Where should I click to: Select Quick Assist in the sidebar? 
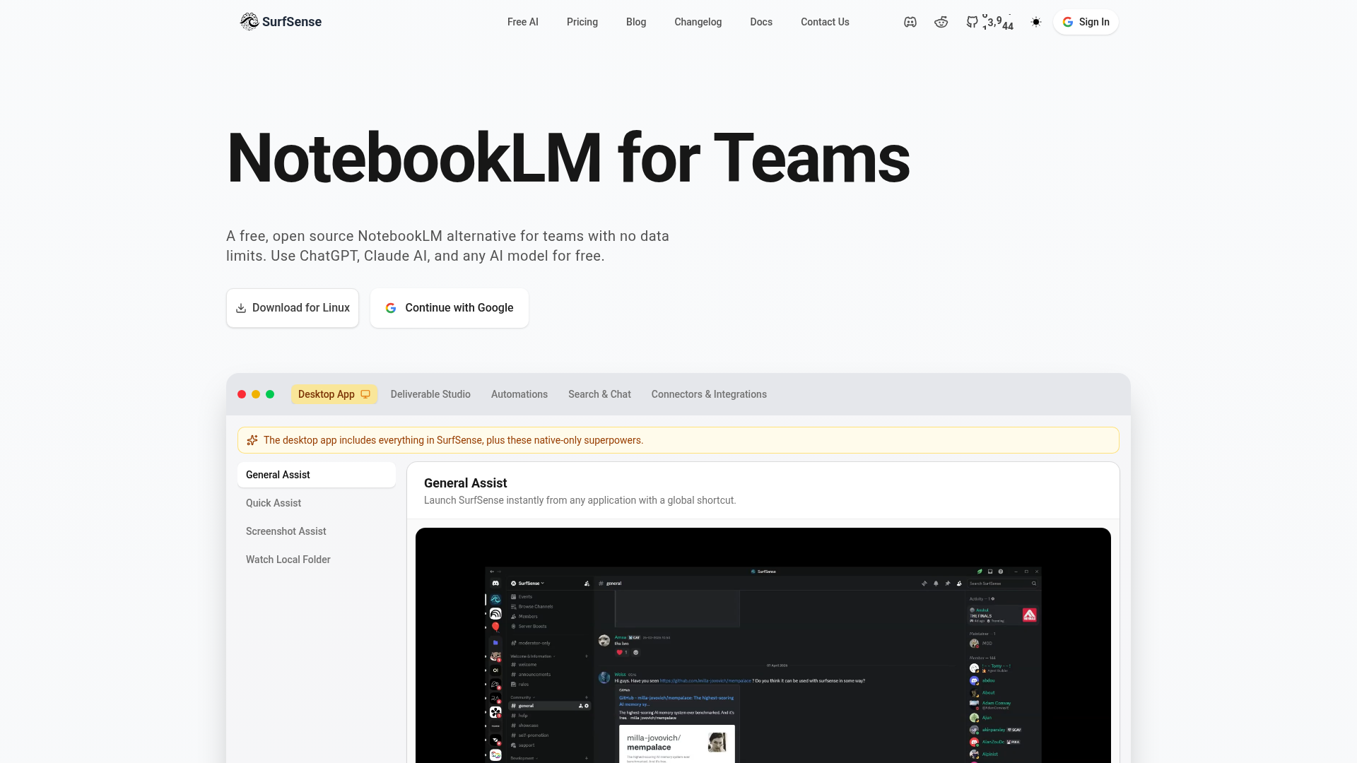coord(317,503)
